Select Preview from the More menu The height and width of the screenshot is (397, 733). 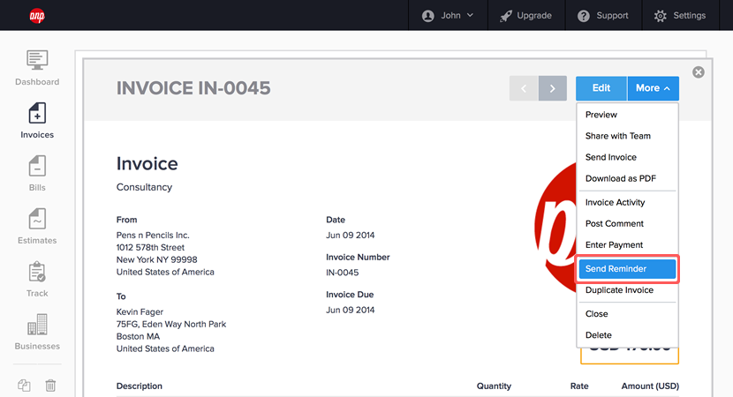[627, 115]
